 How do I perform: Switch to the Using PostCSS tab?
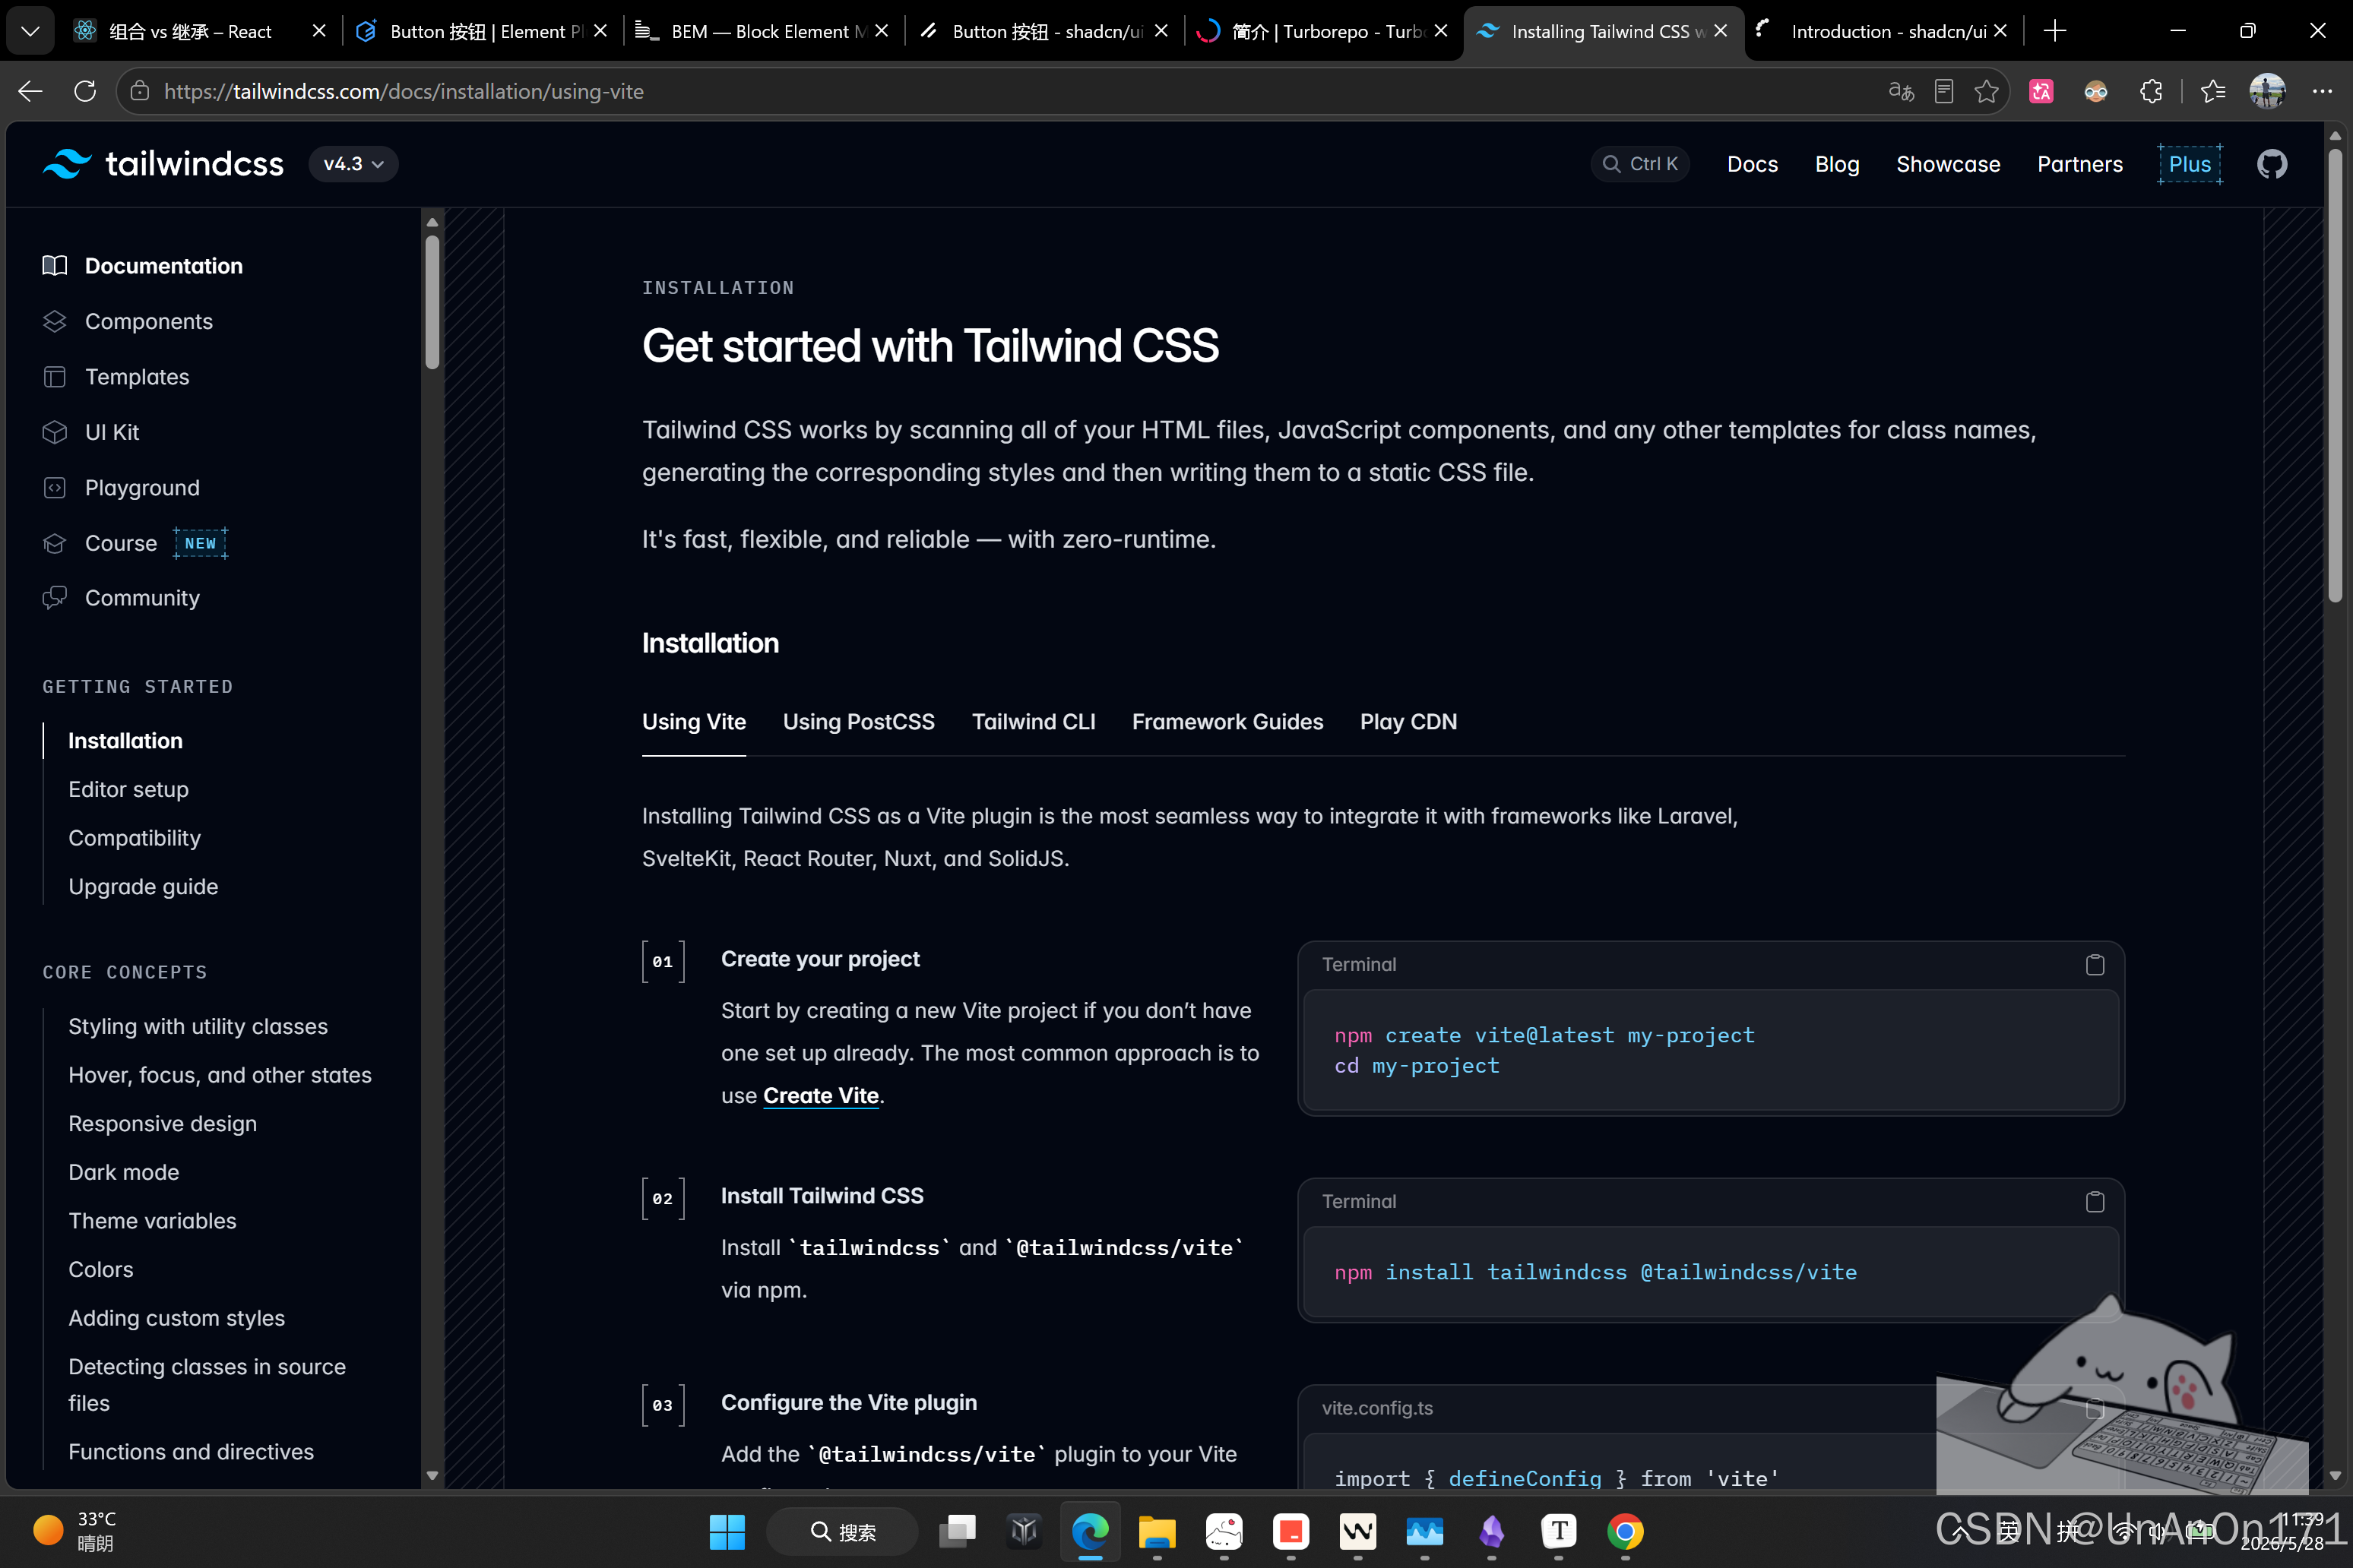858,722
